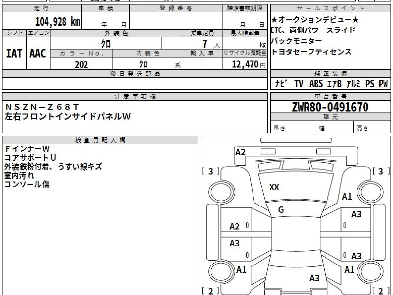Select the エアB equipment label

334,84
